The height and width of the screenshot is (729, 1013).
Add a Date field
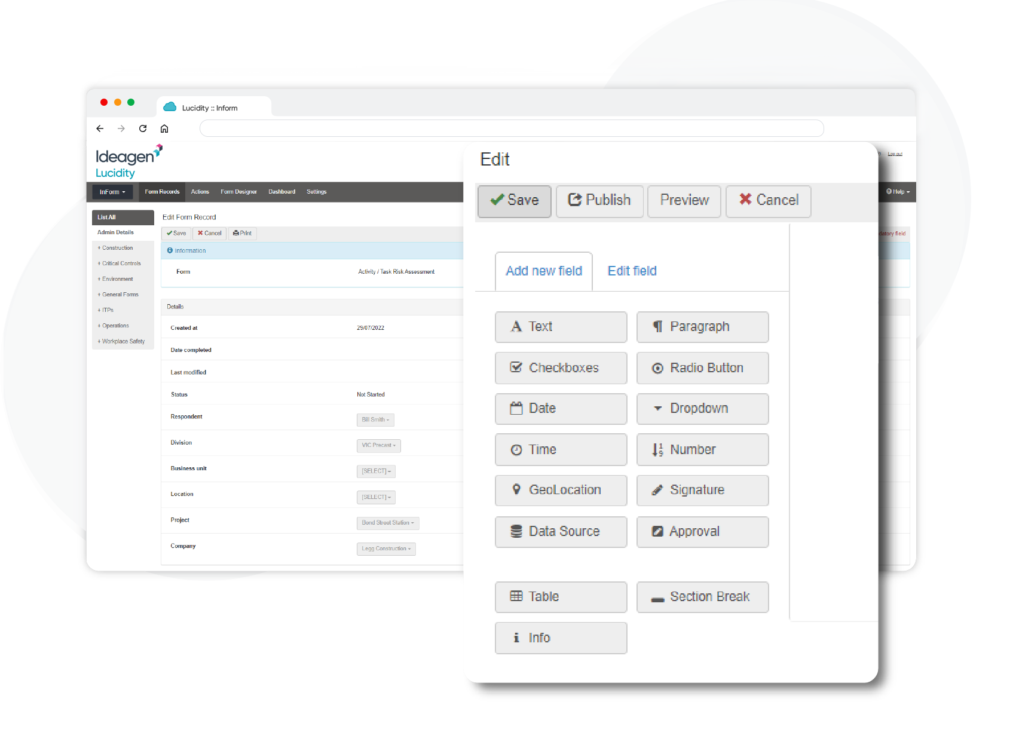tap(560, 409)
